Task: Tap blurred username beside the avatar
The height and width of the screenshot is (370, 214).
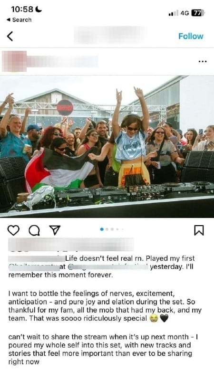Action: pyautogui.click(x=62, y=61)
